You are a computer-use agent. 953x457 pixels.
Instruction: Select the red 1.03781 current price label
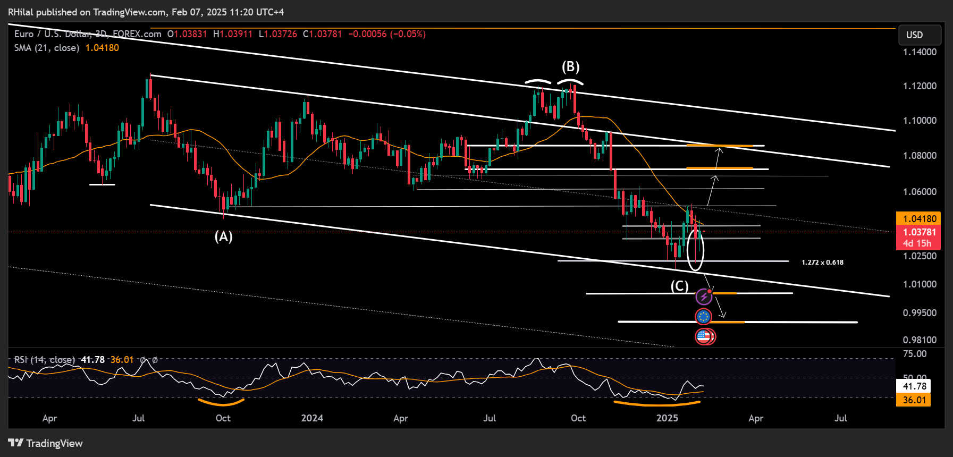pos(918,232)
